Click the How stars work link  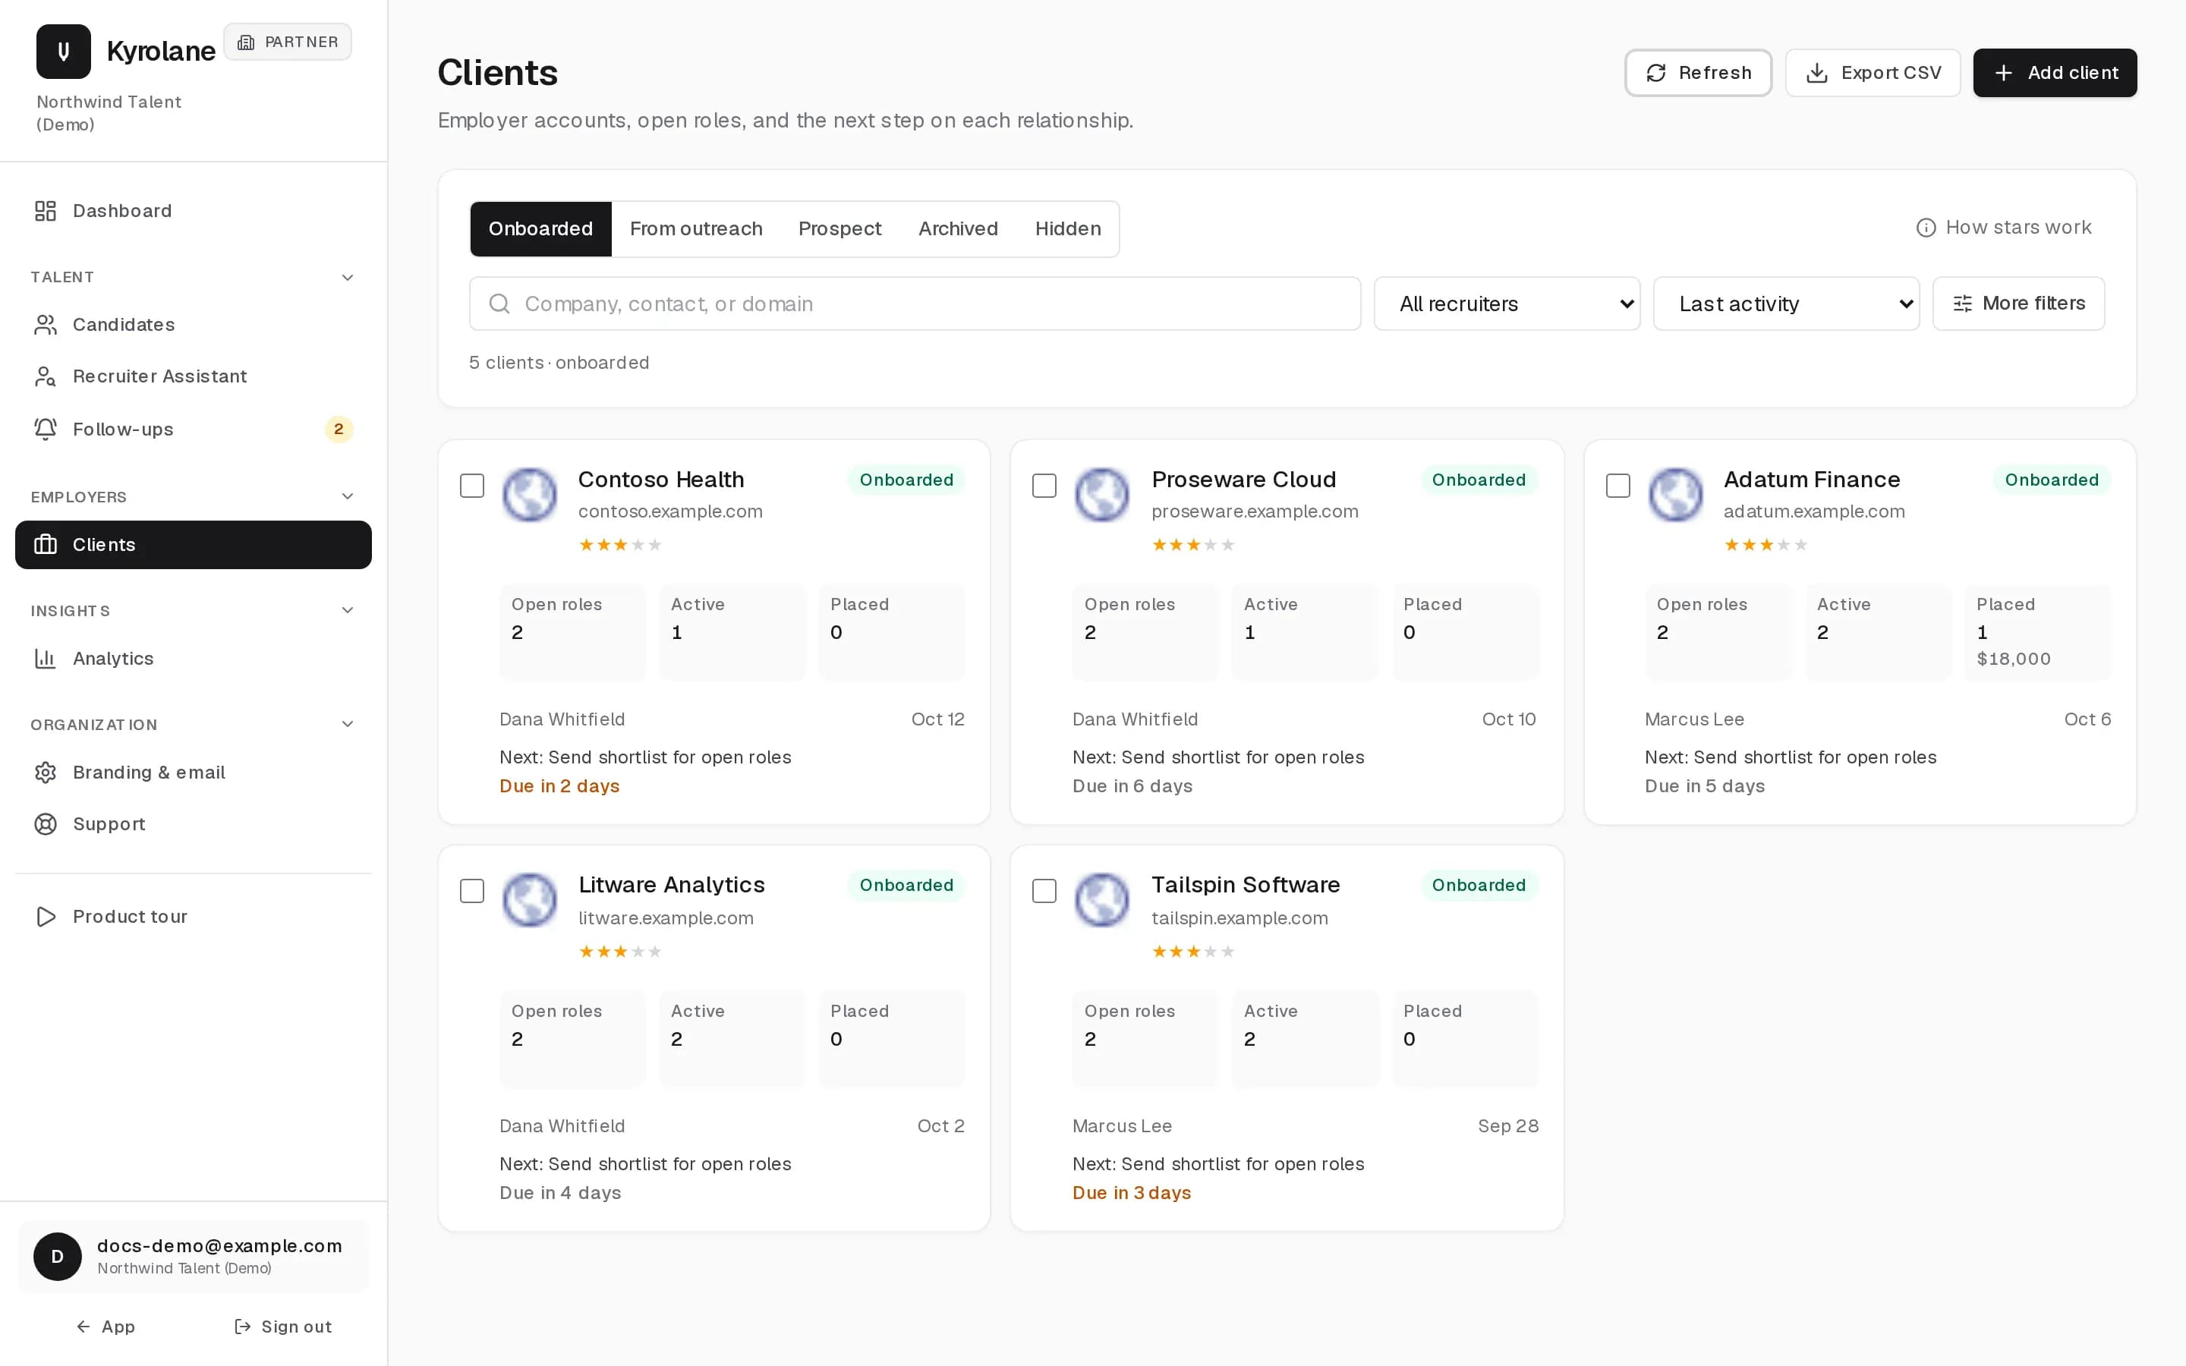coord(2004,228)
